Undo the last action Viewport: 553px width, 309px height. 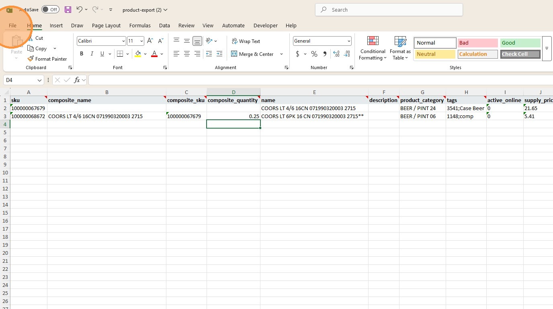pyautogui.click(x=79, y=10)
